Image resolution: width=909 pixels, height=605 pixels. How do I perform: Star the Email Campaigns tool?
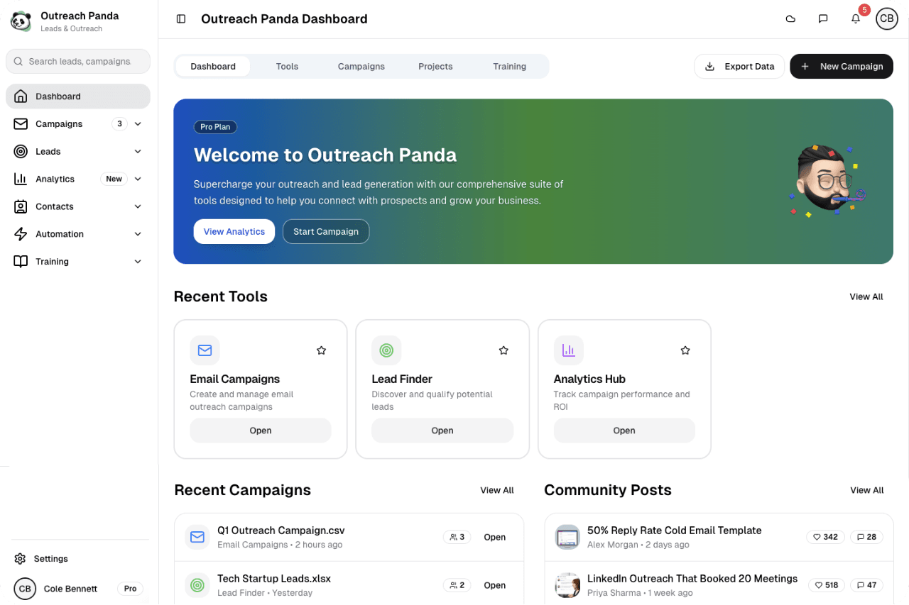tap(321, 350)
